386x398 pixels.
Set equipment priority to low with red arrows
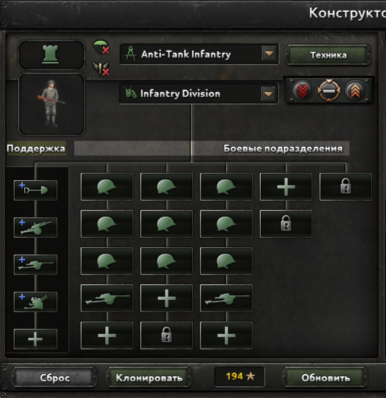tap(302, 90)
